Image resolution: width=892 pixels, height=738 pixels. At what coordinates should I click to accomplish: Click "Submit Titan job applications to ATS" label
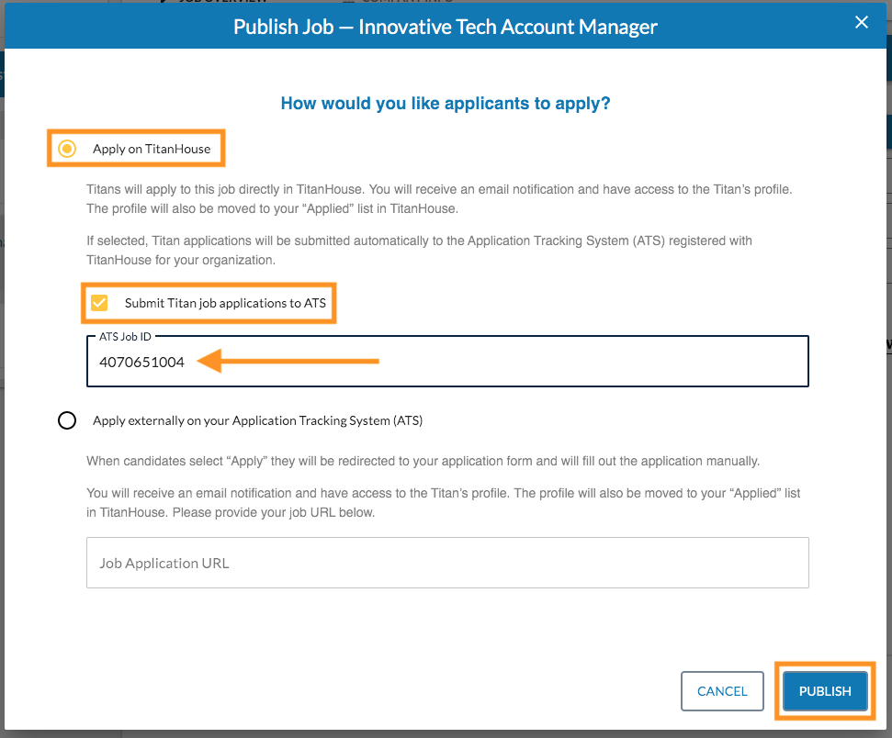click(225, 303)
